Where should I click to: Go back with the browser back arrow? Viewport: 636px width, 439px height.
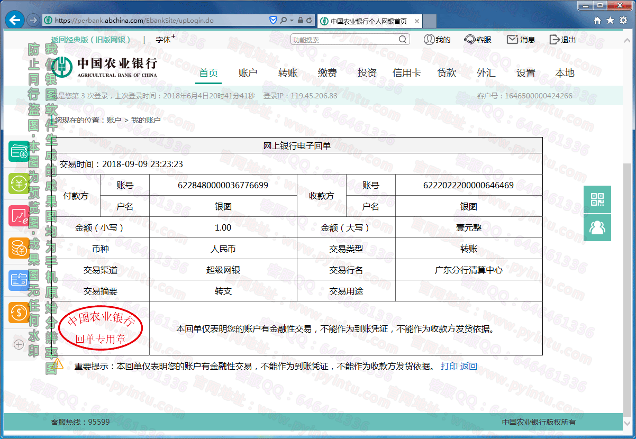(14, 20)
